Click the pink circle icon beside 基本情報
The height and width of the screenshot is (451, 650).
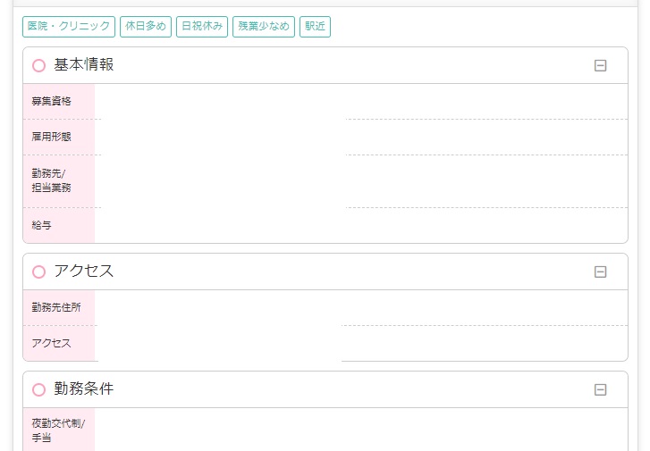(x=38, y=65)
